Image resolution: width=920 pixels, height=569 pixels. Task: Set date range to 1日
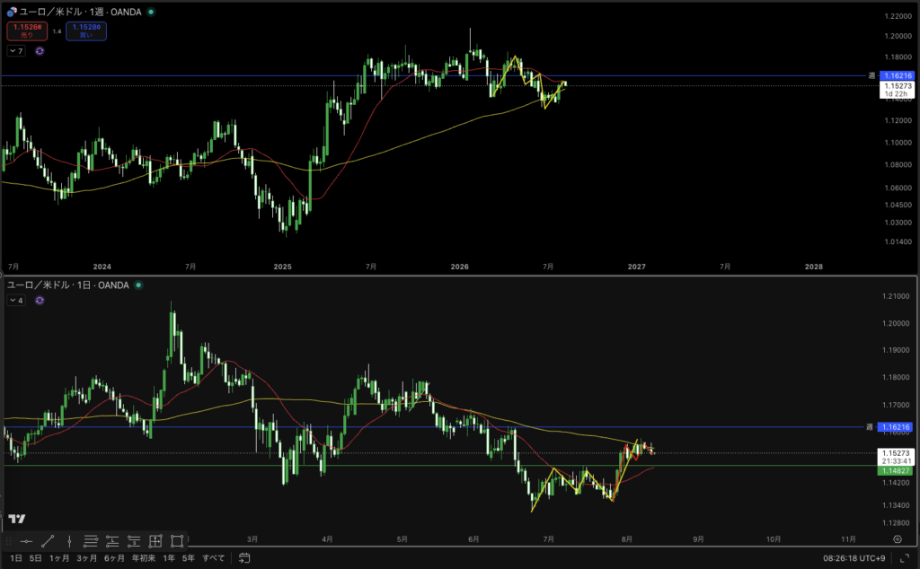pyautogui.click(x=16, y=558)
